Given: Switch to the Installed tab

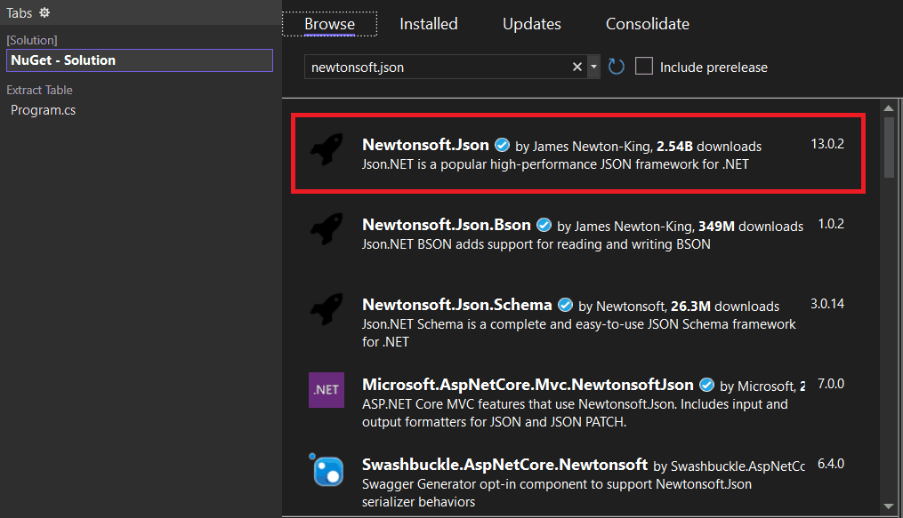Looking at the screenshot, I should [428, 24].
